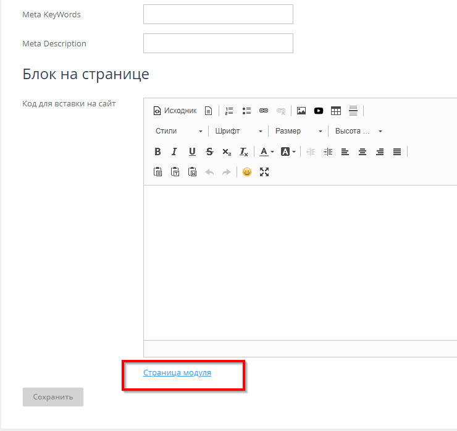Click the insert link icon
The image size is (457, 431).
click(x=264, y=111)
